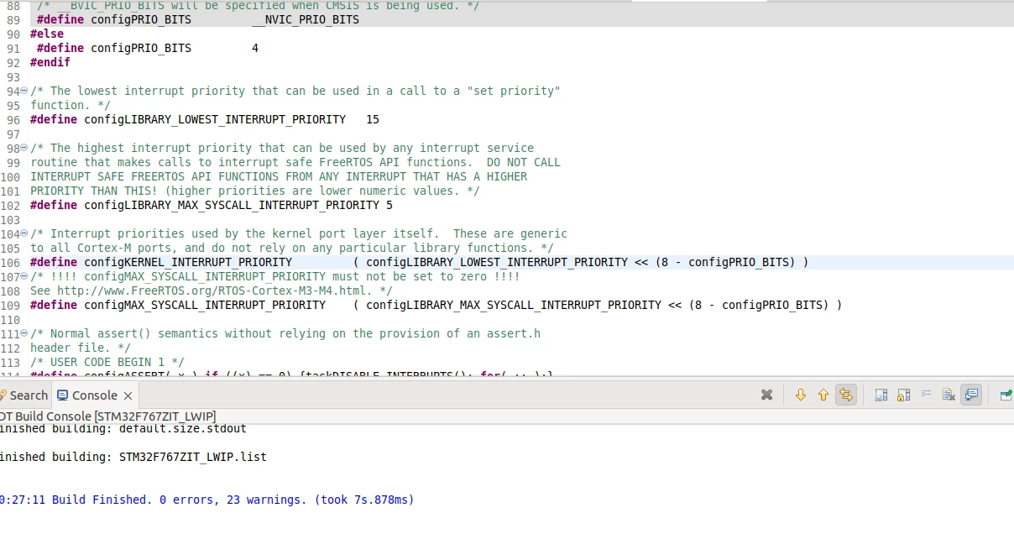Click the Remove Console X icon
Image resolution: width=1014 pixels, height=534 pixels.
point(766,395)
